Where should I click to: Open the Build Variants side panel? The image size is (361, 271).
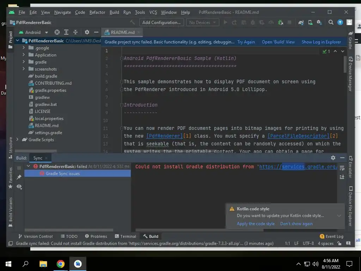[x=10, y=212]
